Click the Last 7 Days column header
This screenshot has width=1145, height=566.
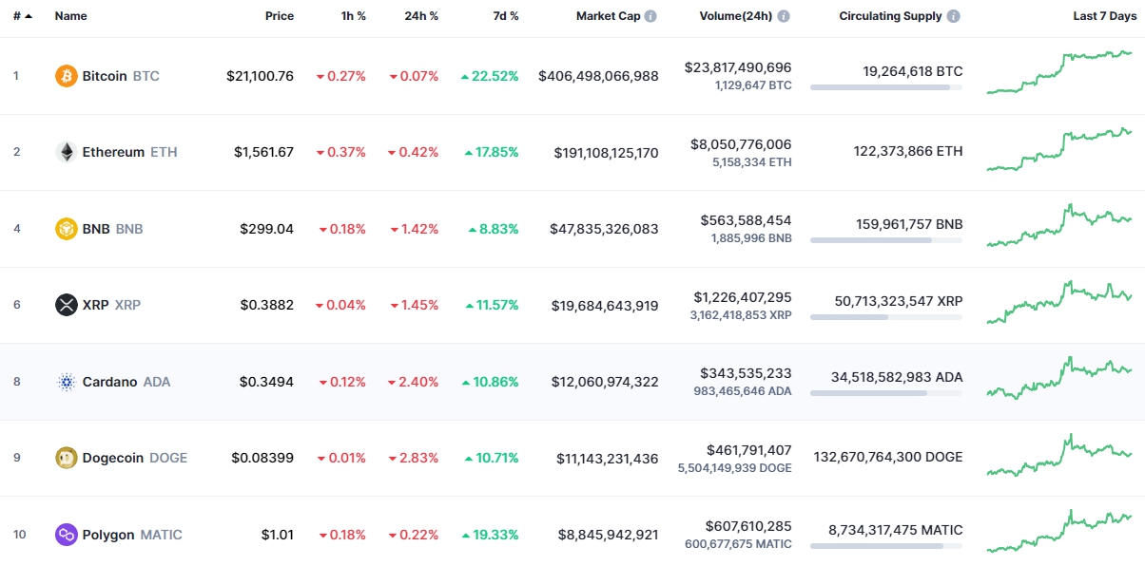click(1104, 16)
